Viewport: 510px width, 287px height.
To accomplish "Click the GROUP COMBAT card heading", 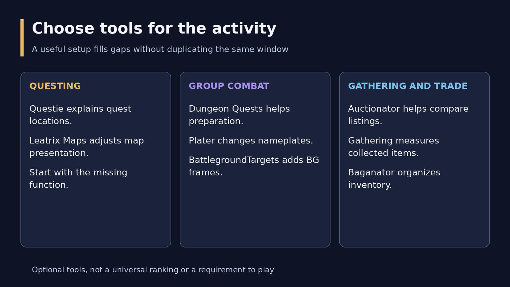I will (229, 86).
